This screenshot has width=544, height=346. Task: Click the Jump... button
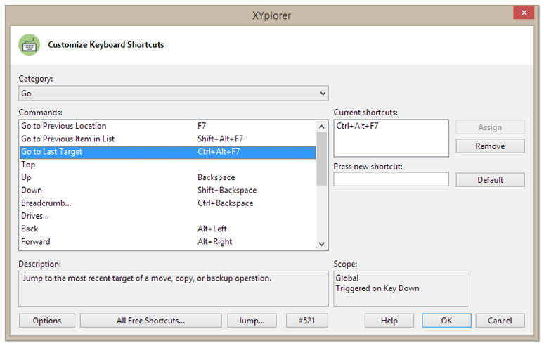[x=252, y=321]
